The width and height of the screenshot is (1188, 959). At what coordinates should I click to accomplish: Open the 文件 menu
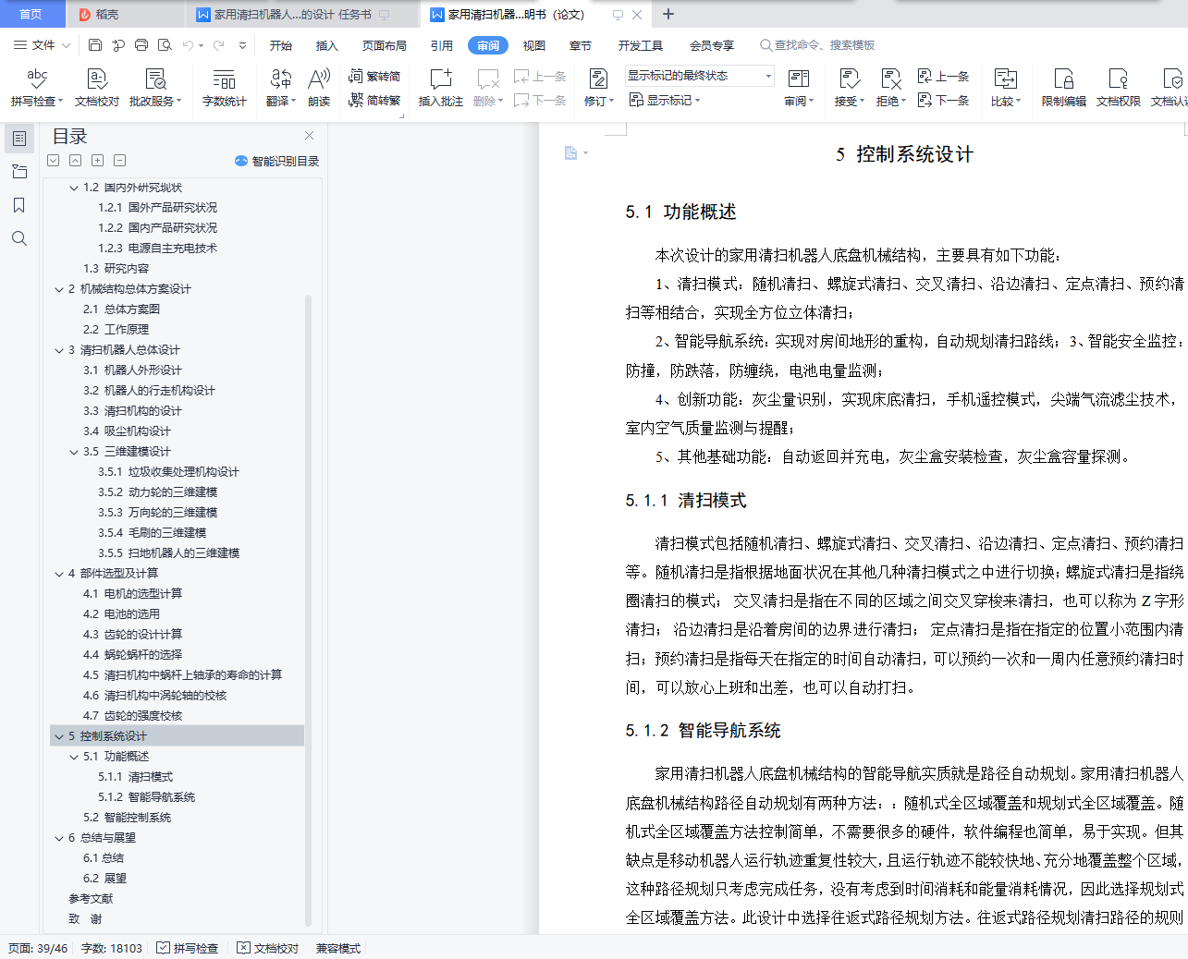point(42,45)
